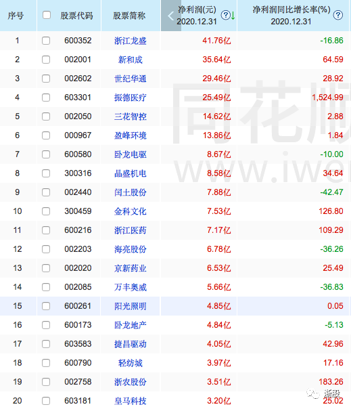Open 皇马科技 stock link
The height and width of the screenshot is (409, 351).
pos(131,401)
